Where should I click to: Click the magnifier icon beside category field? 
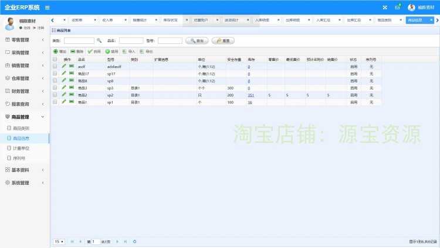[99, 40]
